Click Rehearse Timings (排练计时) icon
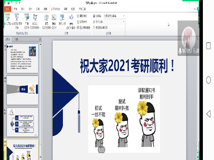This screenshot has height=160, width=214. (x=62, y=19)
